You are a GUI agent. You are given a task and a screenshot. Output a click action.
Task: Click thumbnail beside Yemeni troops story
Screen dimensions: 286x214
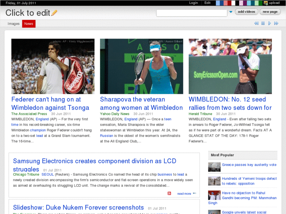pos(214,181)
